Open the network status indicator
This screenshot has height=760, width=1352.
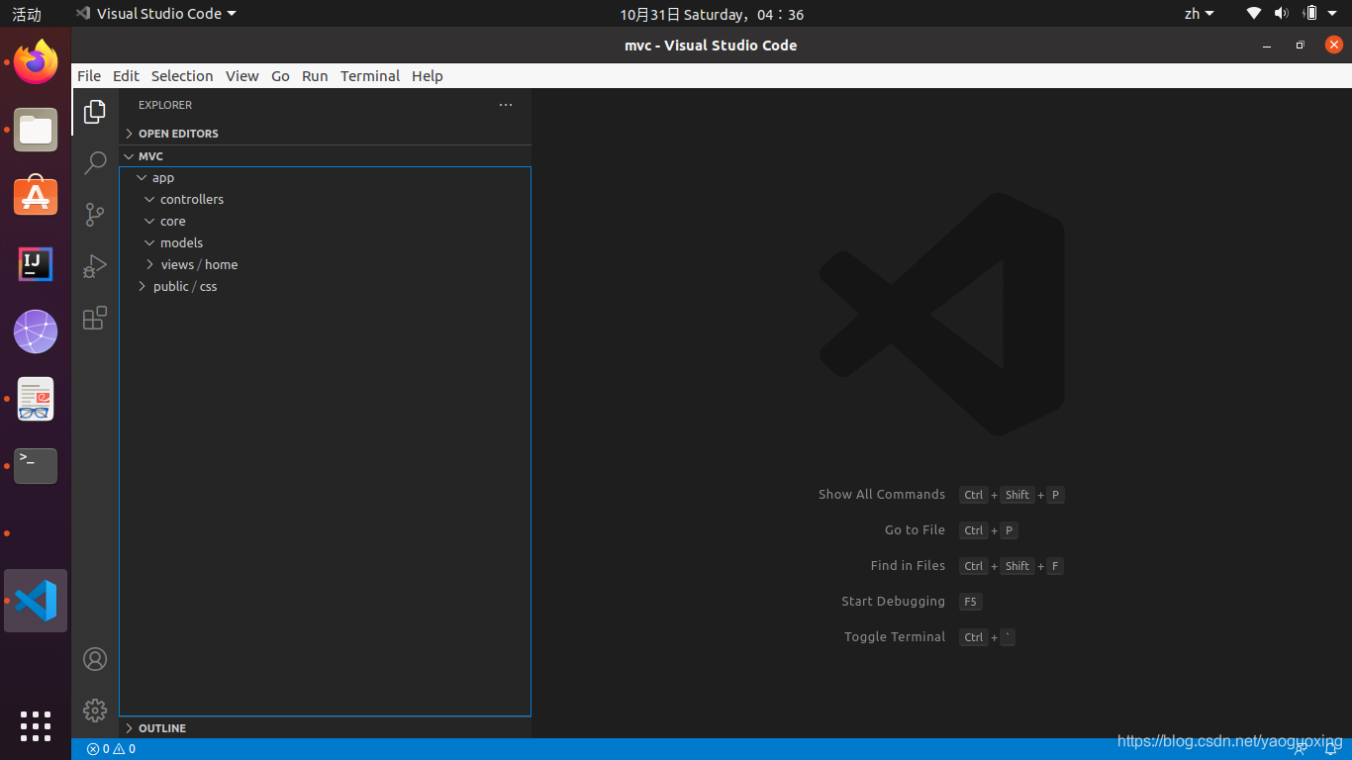click(1254, 14)
